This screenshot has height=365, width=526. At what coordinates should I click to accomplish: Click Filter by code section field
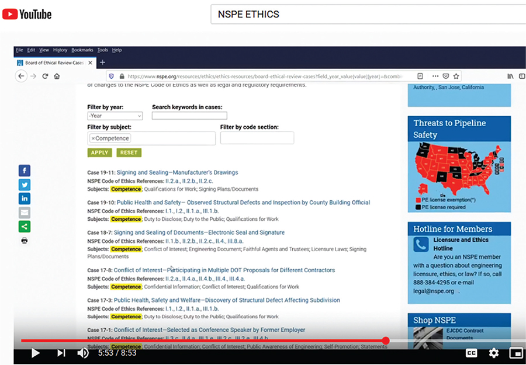(x=257, y=138)
